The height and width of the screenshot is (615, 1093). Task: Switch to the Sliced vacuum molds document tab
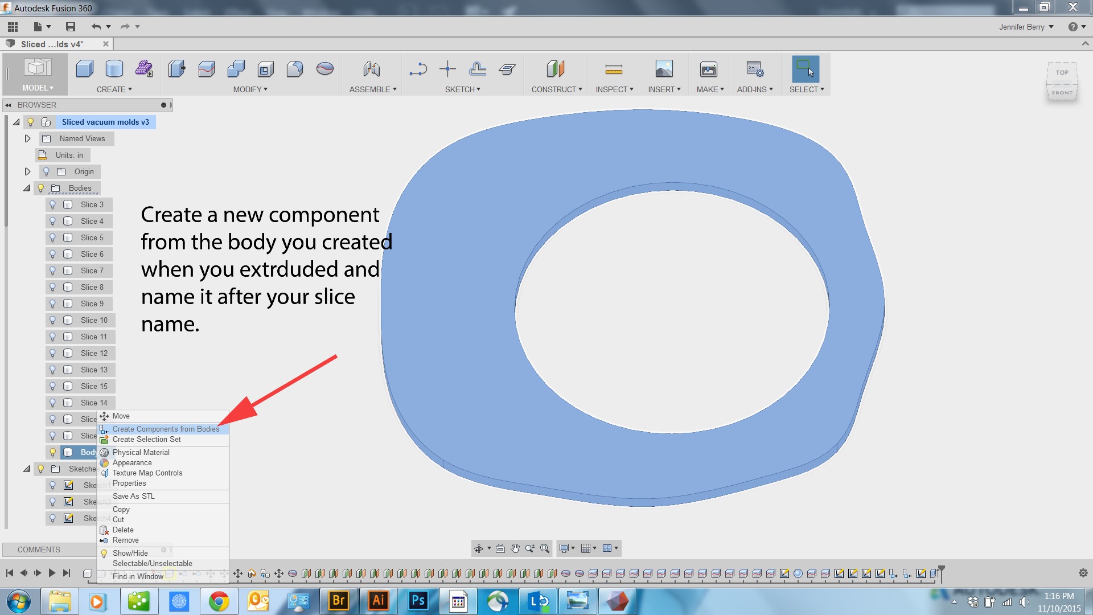(51, 44)
